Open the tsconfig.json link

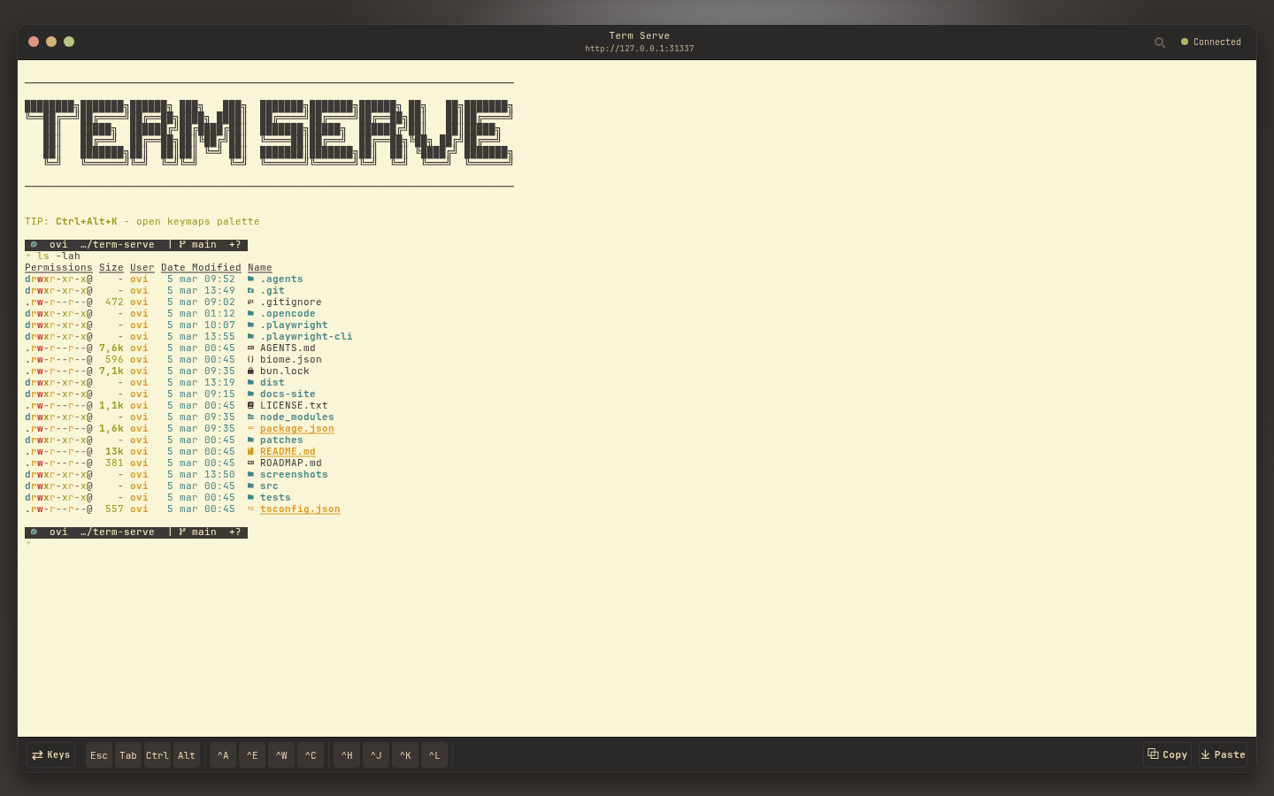point(300,509)
